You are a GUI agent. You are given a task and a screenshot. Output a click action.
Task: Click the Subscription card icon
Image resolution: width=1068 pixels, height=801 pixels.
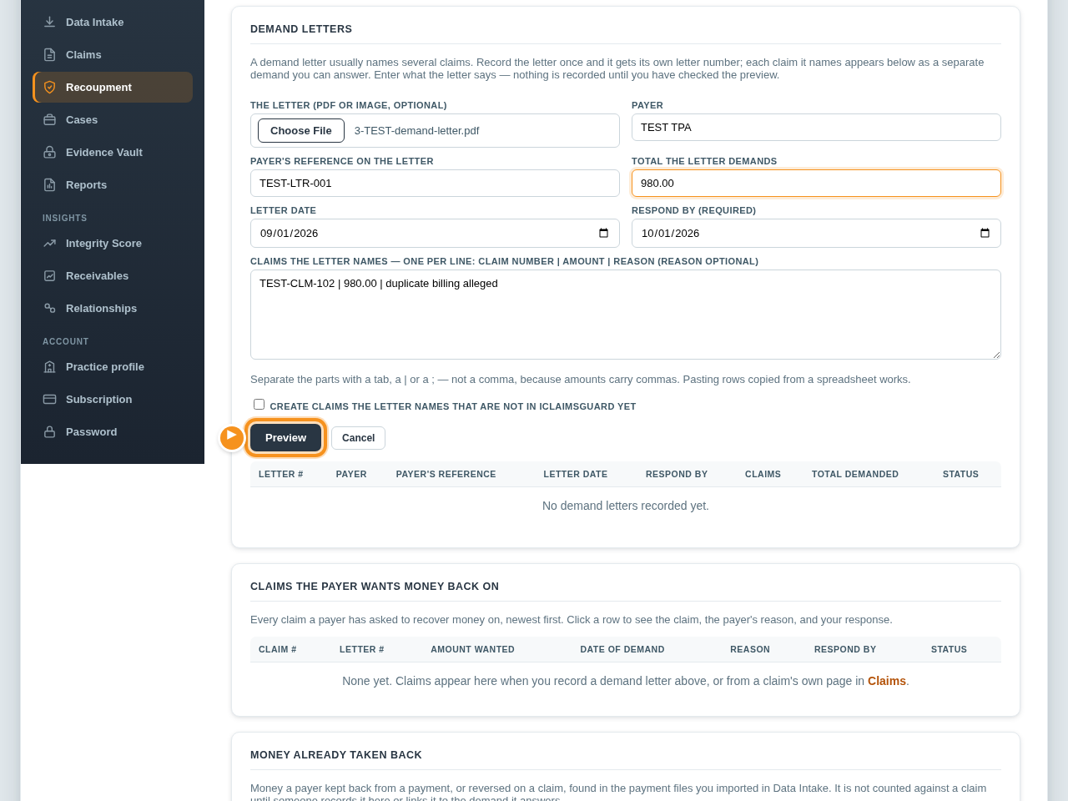49,399
